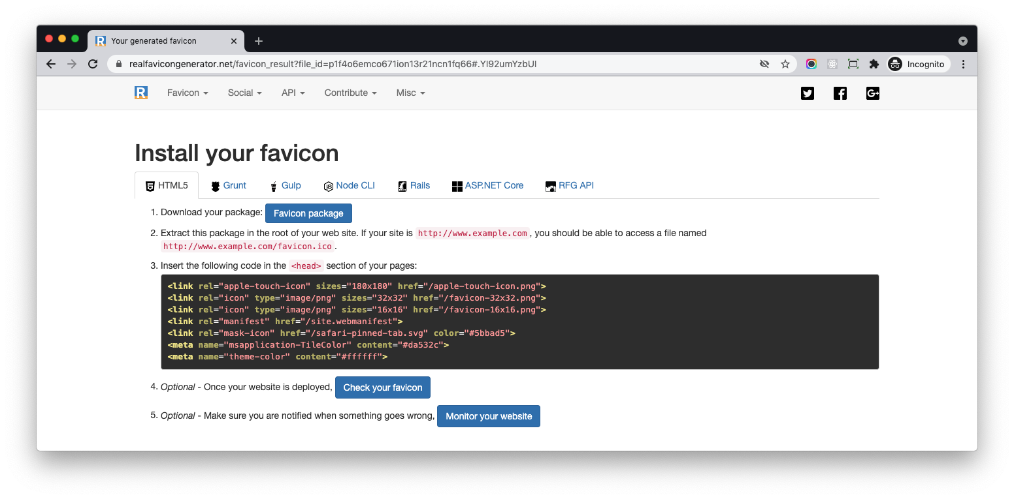Screen dimensions: 1014x499
Task: Open the browser Extensions puzzle icon
Action: tap(874, 64)
